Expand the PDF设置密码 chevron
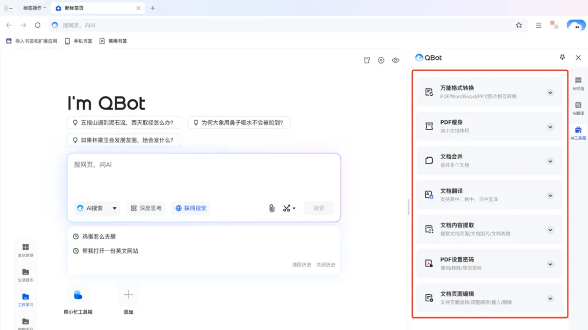This screenshot has height=330, width=588. 550,264
